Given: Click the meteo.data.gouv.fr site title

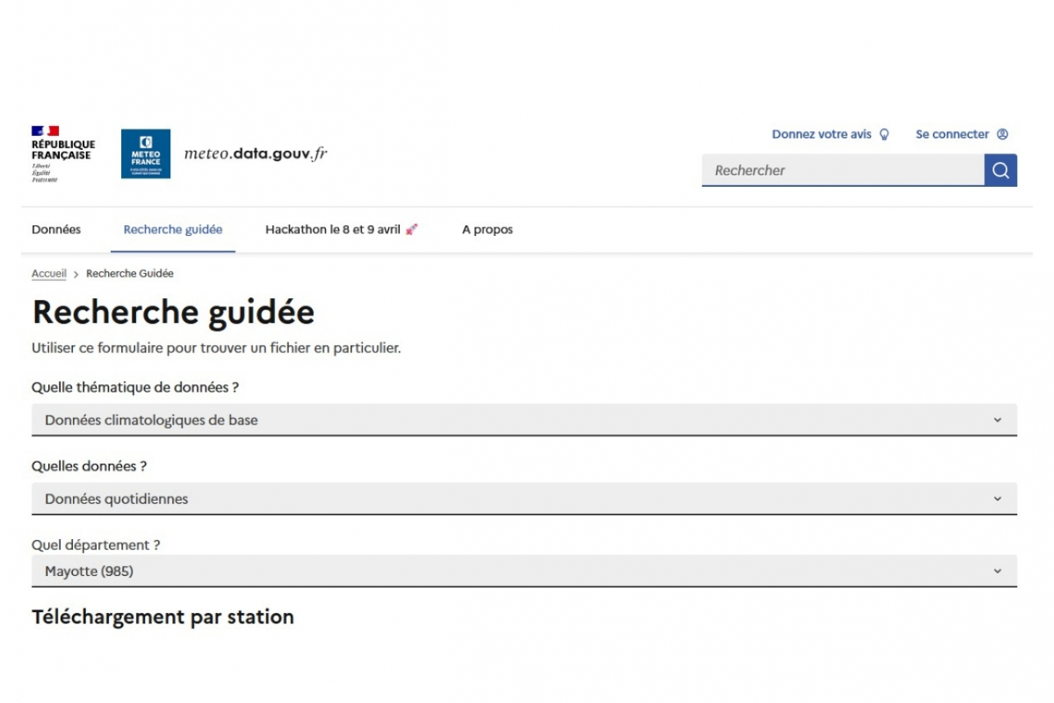Looking at the screenshot, I should click(x=256, y=153).
